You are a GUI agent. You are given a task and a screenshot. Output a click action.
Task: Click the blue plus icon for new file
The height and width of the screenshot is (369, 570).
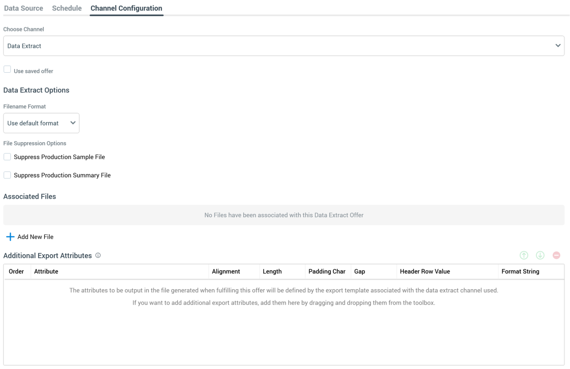[10, 237]
